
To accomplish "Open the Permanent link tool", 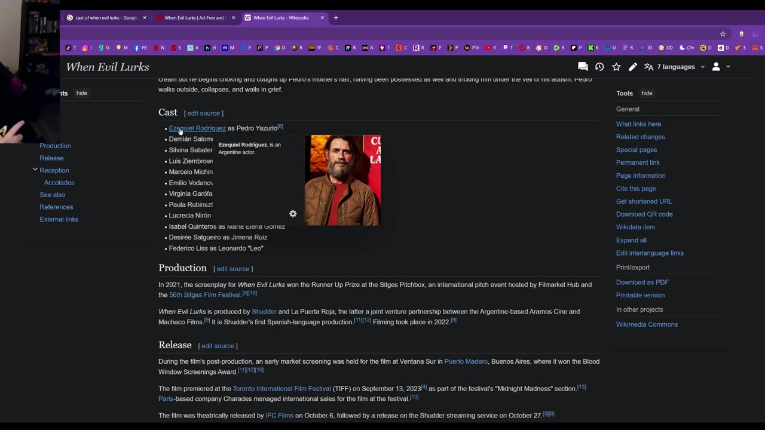I will [638, 162].
